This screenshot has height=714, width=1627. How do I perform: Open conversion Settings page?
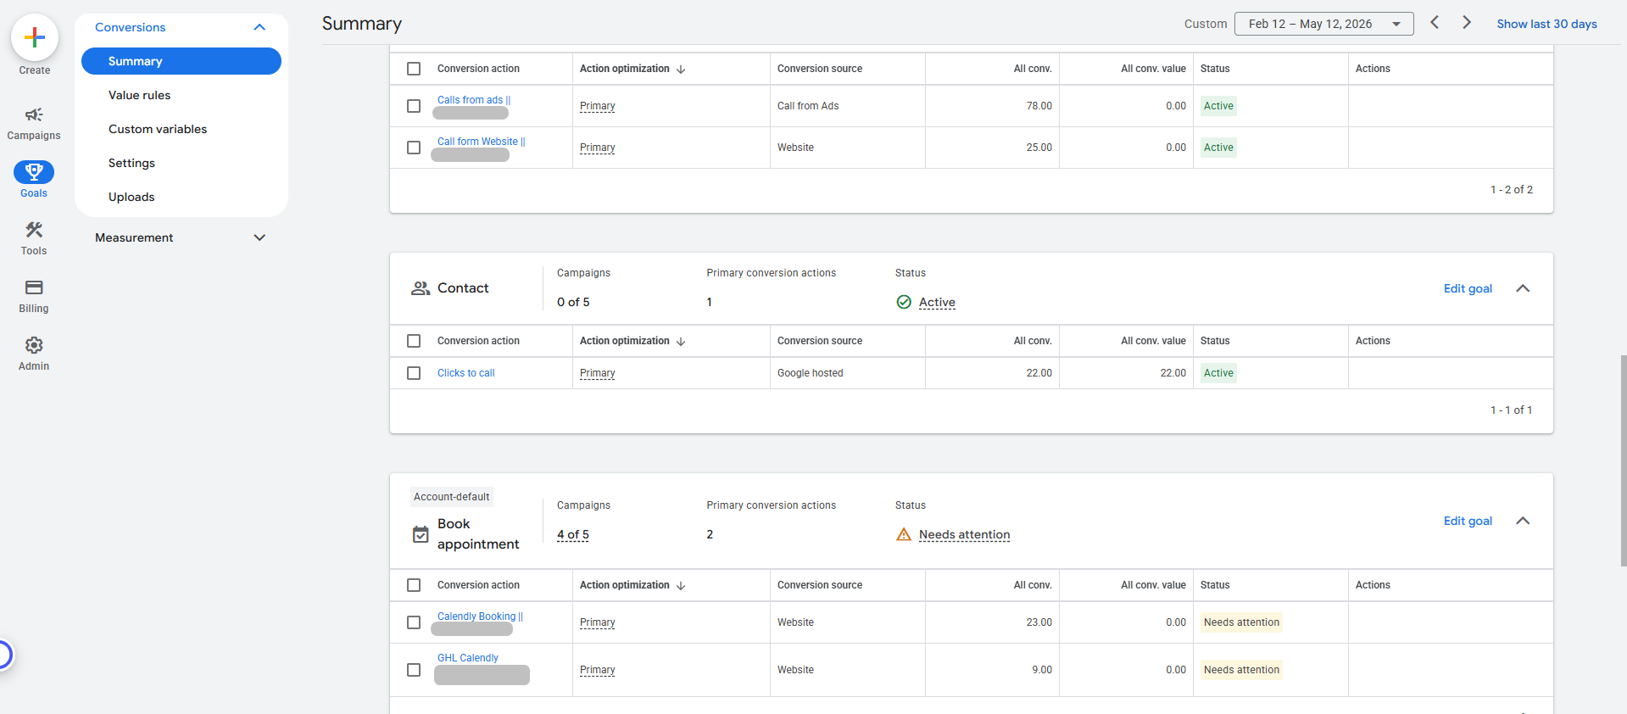pos(131,163)
